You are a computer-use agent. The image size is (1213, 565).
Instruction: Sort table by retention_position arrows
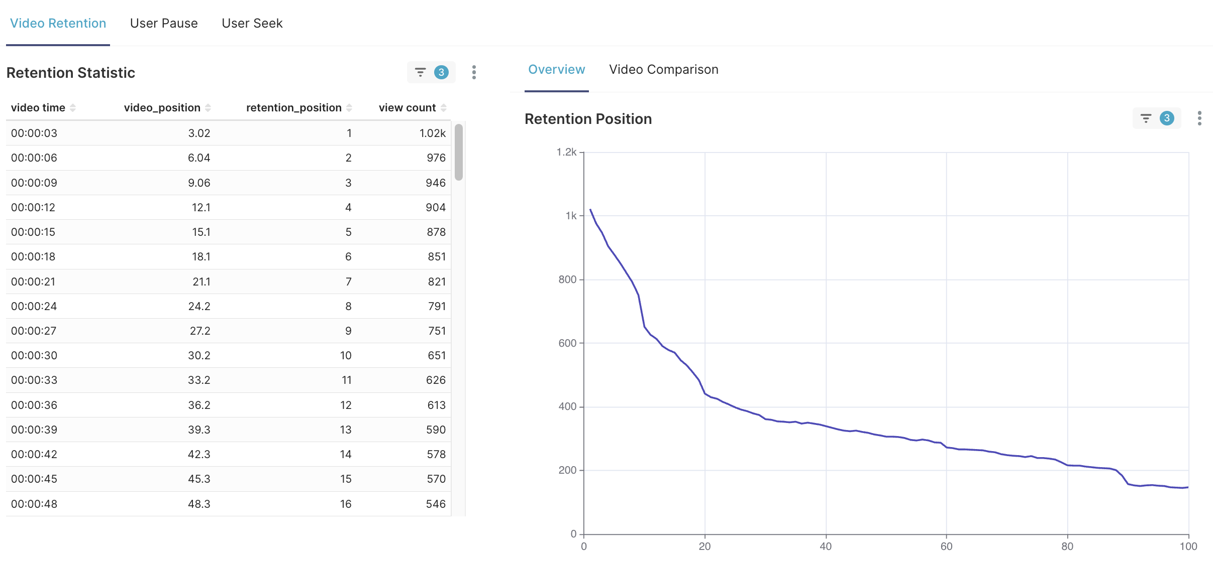[349, 108]
